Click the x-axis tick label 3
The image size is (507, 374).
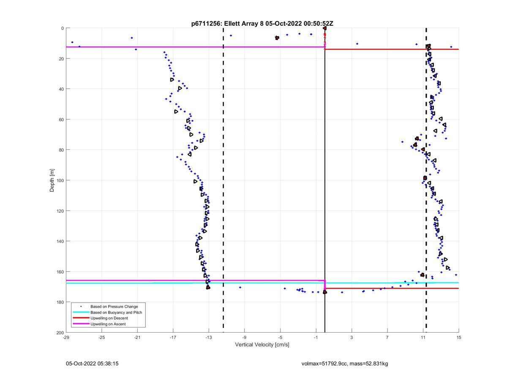tap(352, 337)
